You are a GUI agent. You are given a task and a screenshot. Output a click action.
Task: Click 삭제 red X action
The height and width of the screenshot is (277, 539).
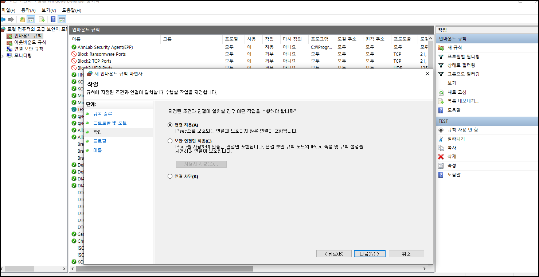441,156
